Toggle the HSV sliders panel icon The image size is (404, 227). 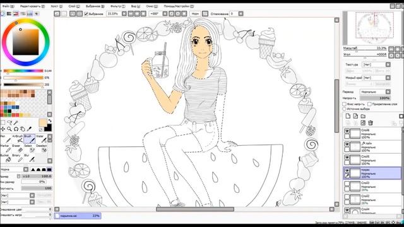(16, 14)
